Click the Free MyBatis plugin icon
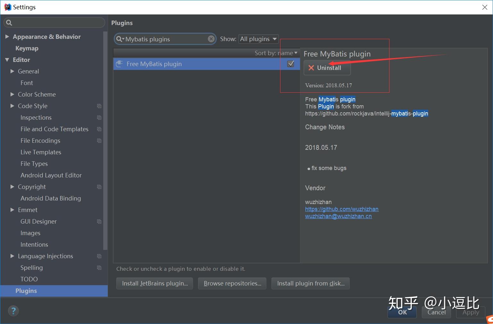Screen dimensions: 493x324 (x=119, y=64)
